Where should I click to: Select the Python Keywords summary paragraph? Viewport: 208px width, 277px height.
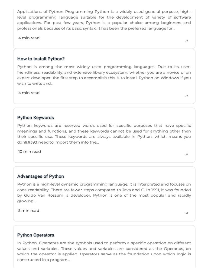click(104, 134)
